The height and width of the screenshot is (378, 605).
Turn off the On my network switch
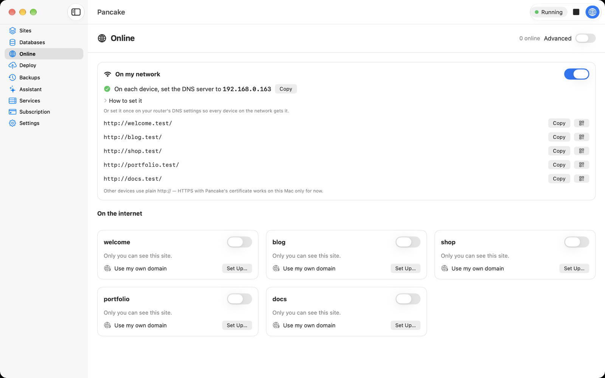[576, 74]
